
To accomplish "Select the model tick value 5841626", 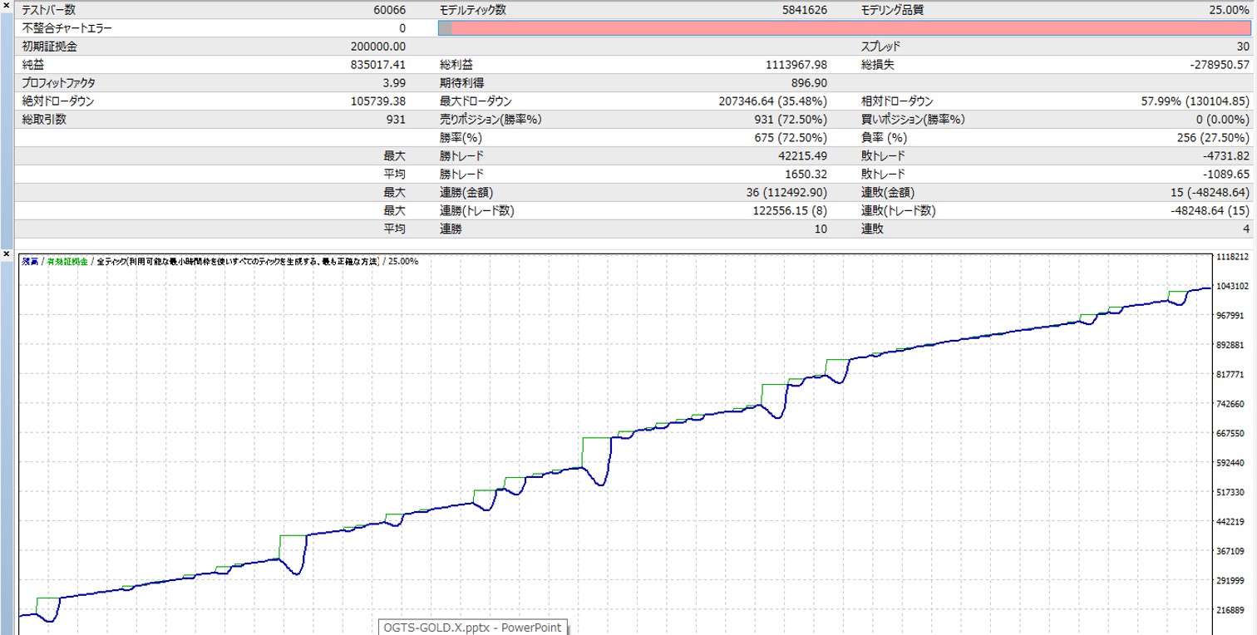I will [x=805, y=10].
